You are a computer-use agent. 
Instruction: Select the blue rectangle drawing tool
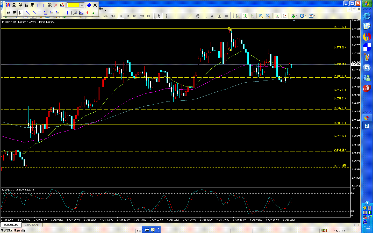(x=40, y=12)
